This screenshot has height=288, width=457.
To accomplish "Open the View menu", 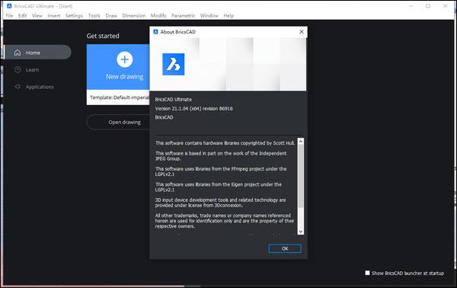I will (37, 15).
